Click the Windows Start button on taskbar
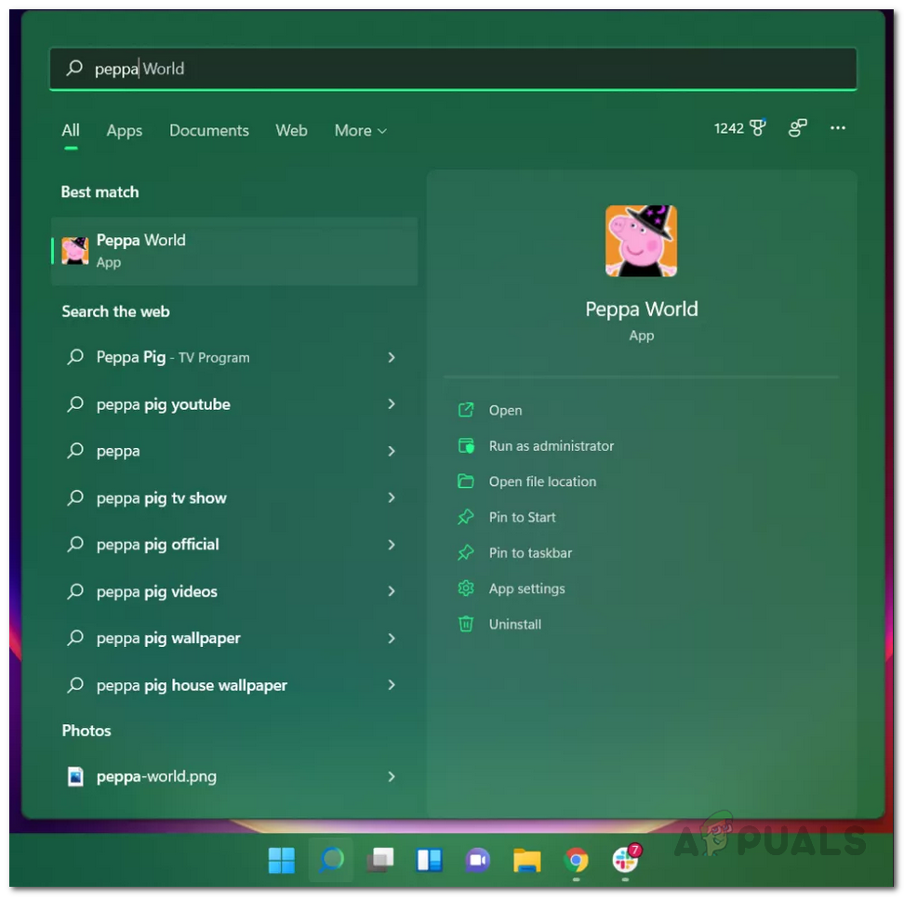The width and height of the screenshot is (904, 897). click(282, 860)
